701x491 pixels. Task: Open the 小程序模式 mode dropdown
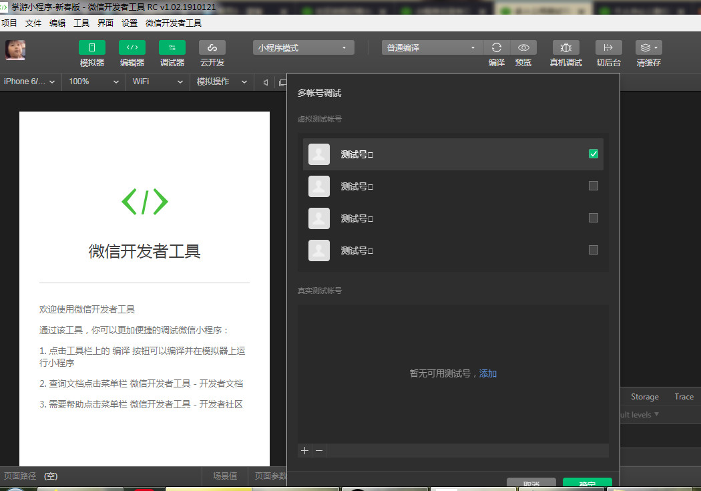pos(304,47)
